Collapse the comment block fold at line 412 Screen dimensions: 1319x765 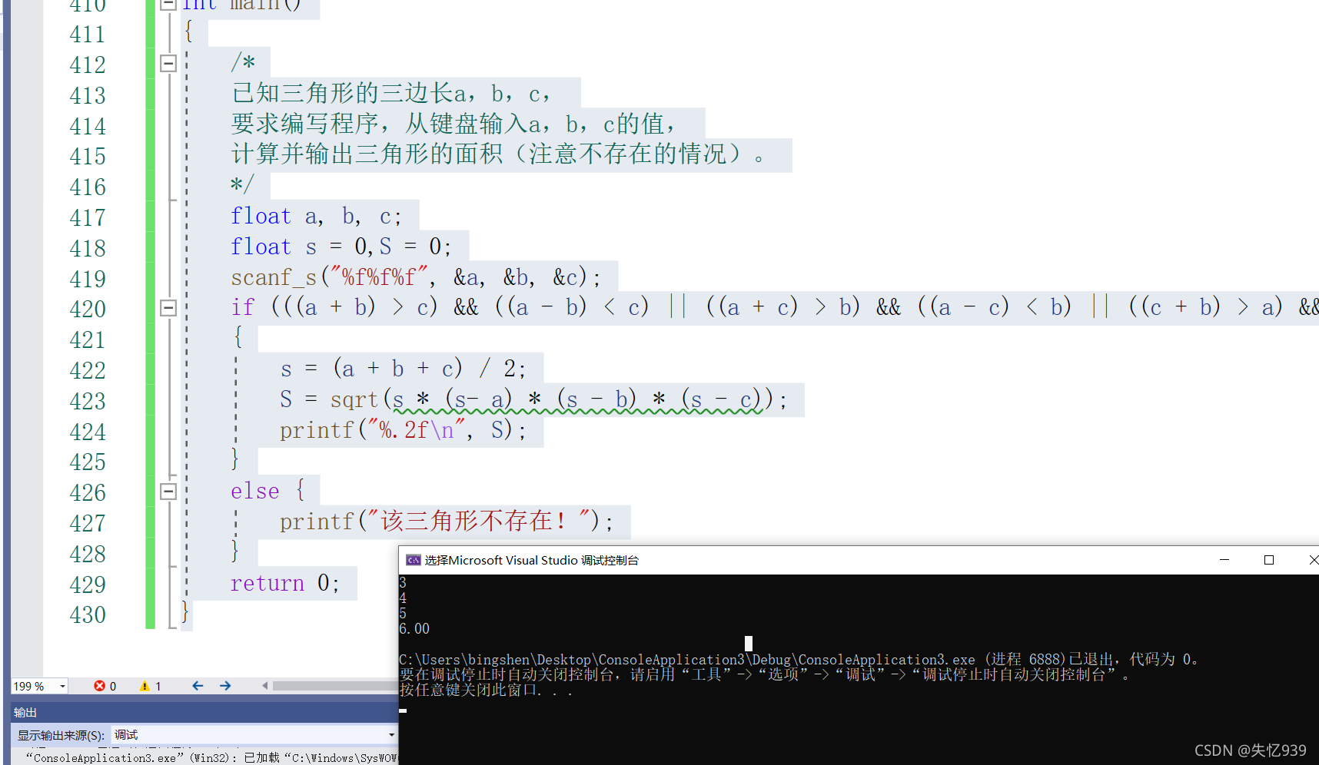point(168,64)
